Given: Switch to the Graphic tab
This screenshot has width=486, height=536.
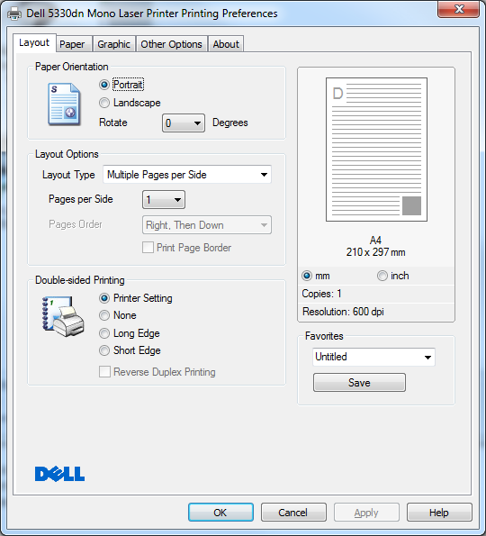Looking at the screenshot, I should (113, 44).
